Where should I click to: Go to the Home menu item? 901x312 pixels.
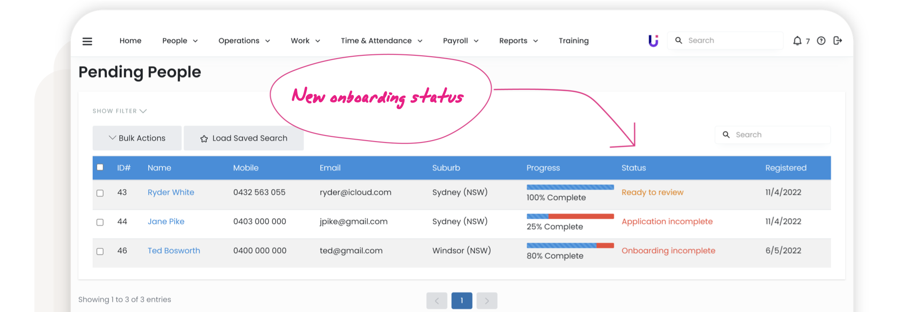pyautogui.click(x=130, y=41)
